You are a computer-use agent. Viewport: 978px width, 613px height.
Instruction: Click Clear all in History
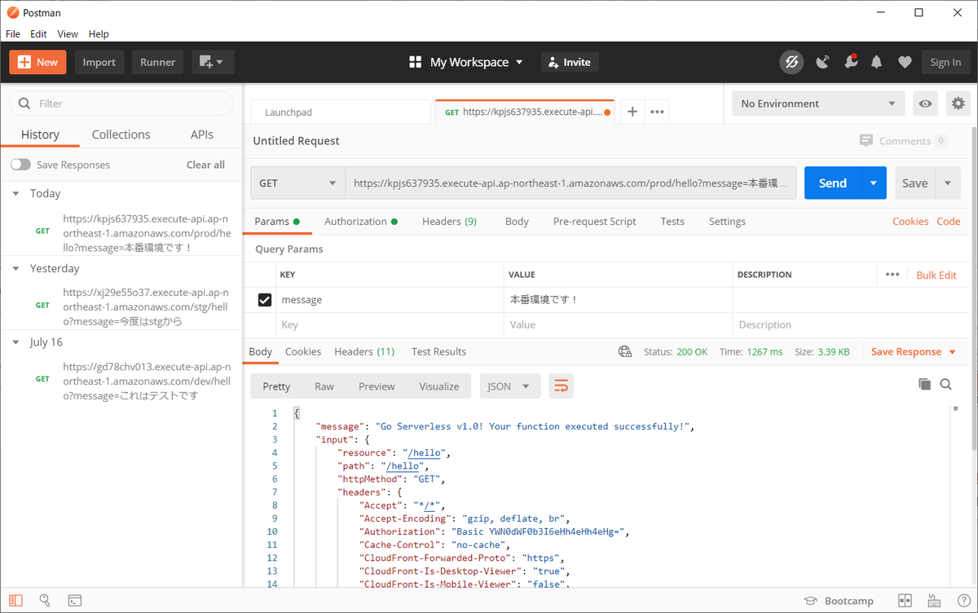tap(205, 165)
